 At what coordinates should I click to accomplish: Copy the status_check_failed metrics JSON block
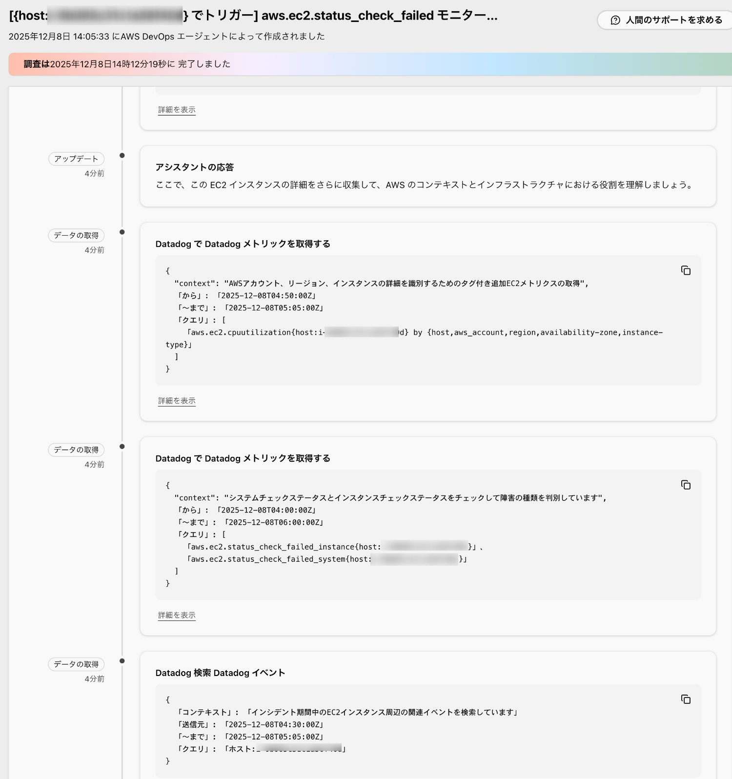click(686, 485)
